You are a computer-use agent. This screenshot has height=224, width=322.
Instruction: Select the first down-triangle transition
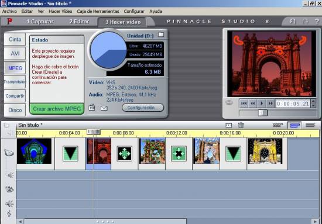pyautogui.click(x=70, y=153)
